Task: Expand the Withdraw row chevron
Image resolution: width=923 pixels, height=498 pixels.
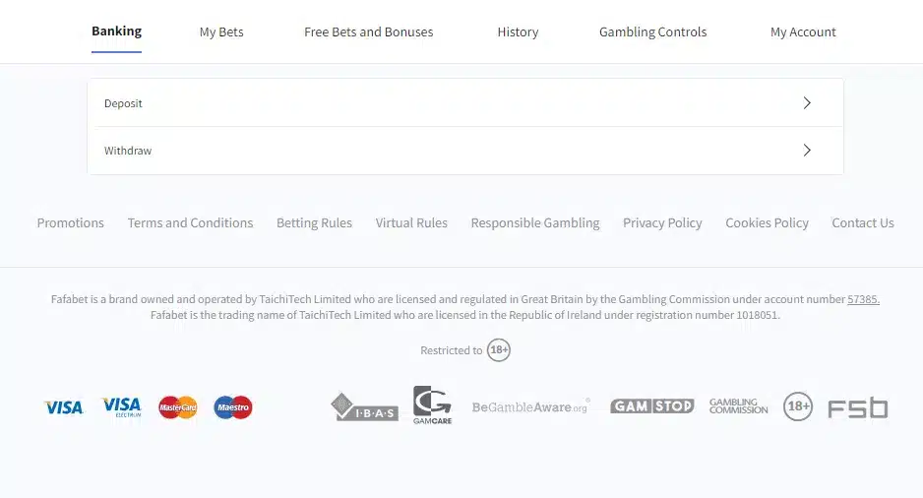Action: [x=807, y=151]
